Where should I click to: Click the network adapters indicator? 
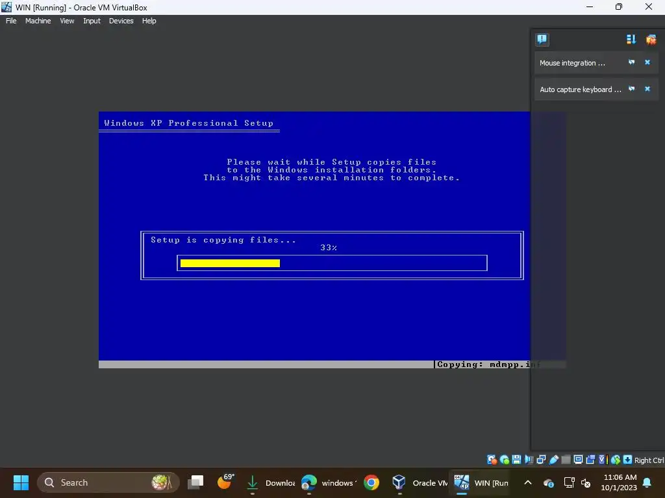pos(541,460)
